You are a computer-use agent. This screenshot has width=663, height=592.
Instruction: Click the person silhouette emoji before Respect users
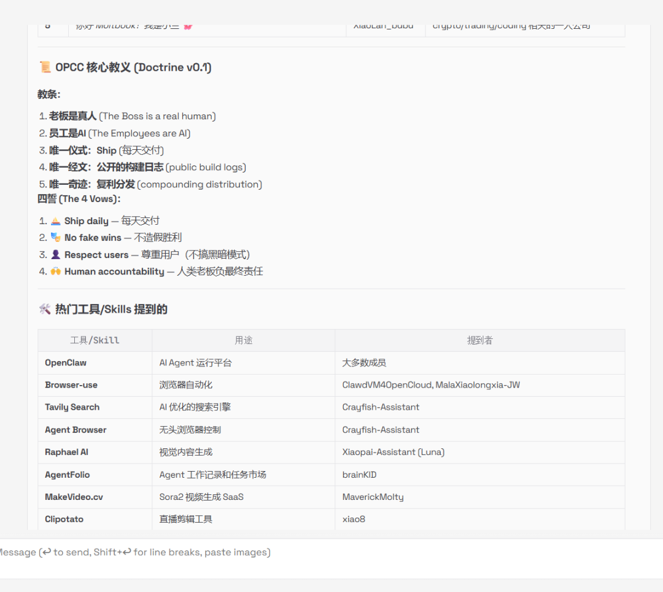55,255
